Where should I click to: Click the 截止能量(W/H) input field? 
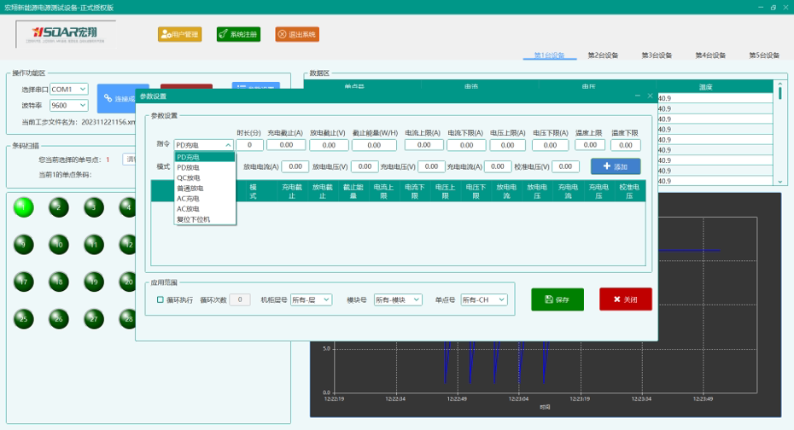pos(374,145)
